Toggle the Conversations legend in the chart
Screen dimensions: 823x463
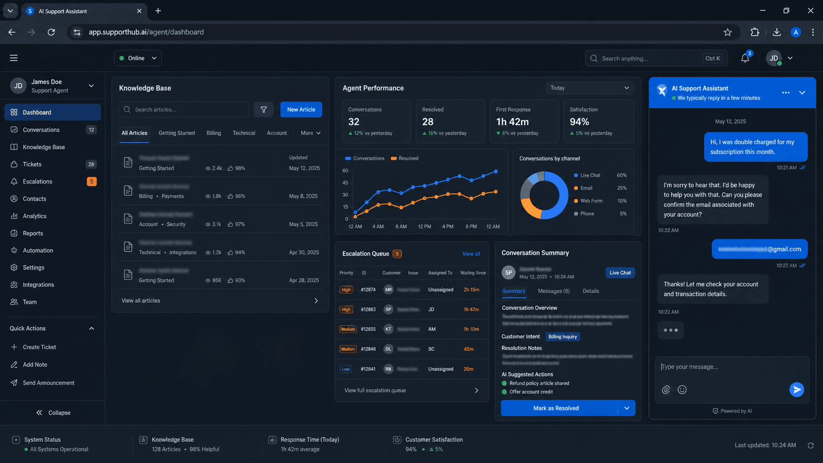tap(365, 158)
